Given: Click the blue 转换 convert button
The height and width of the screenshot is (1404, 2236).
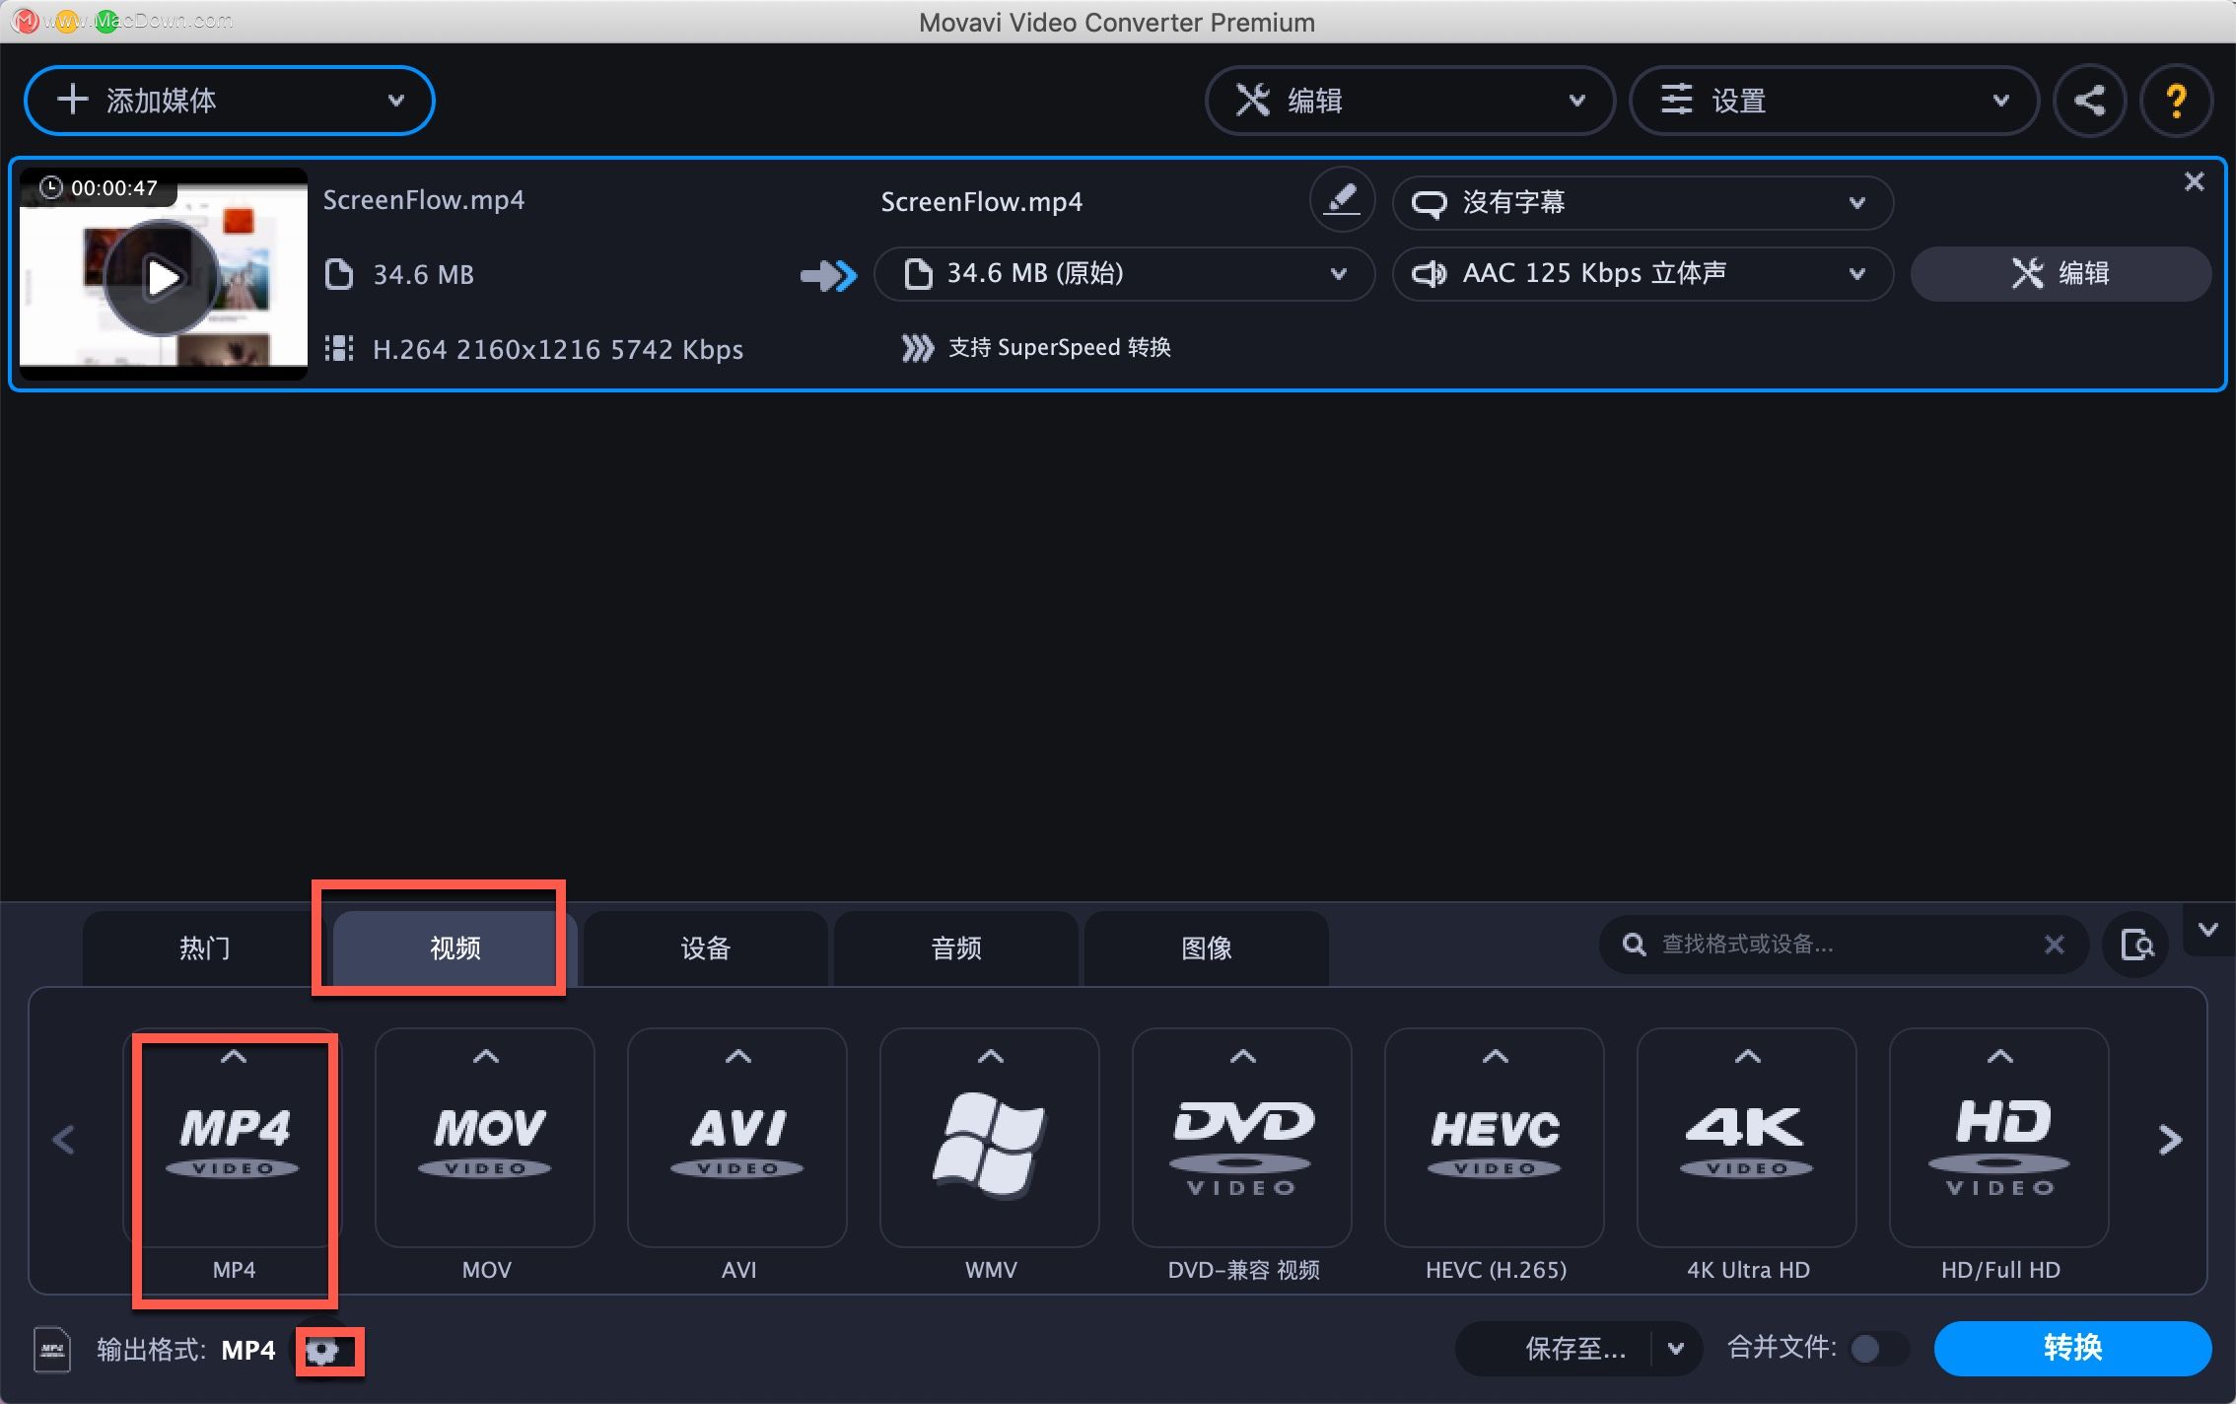Looking at the screenshot, I should pos(2072,1348).
